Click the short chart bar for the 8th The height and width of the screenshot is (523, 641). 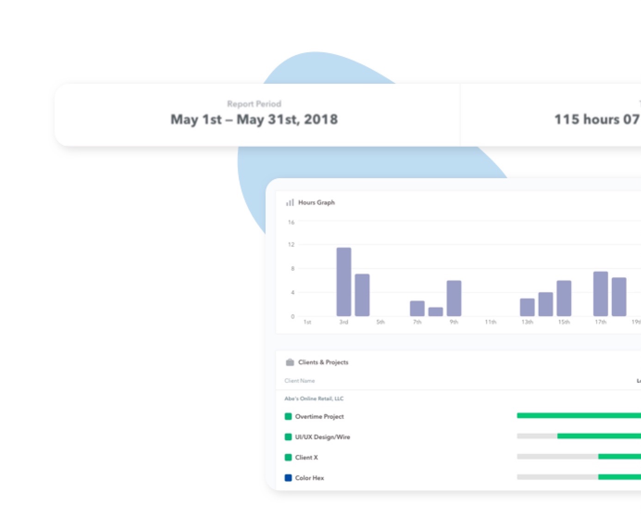pyautogui.click(x=436, y=312)
